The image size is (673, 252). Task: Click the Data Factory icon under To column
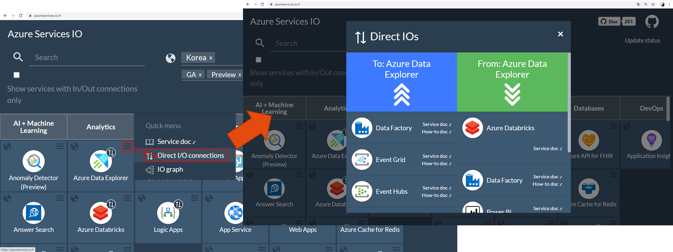[x=362, y=128]
